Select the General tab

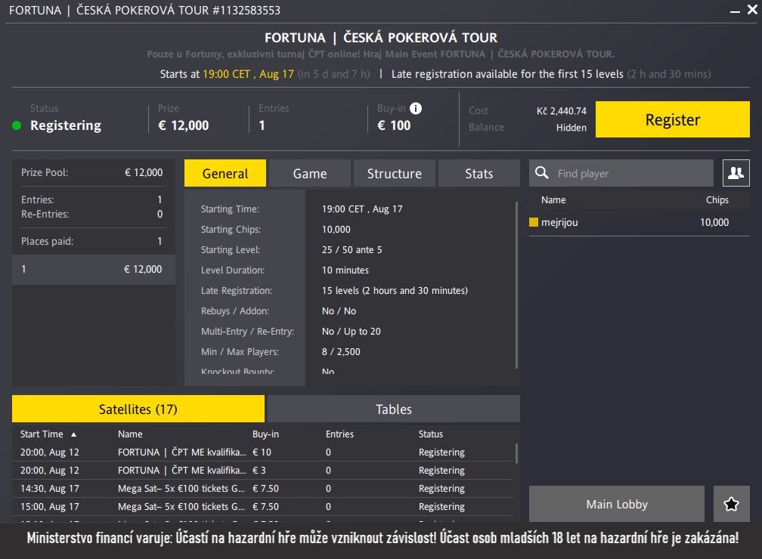point(225,173)
